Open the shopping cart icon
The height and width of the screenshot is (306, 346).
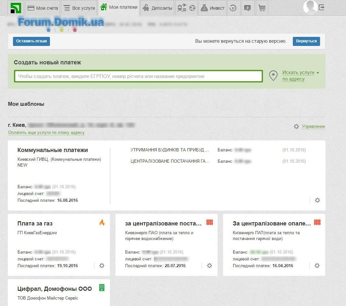pos(262,8)
